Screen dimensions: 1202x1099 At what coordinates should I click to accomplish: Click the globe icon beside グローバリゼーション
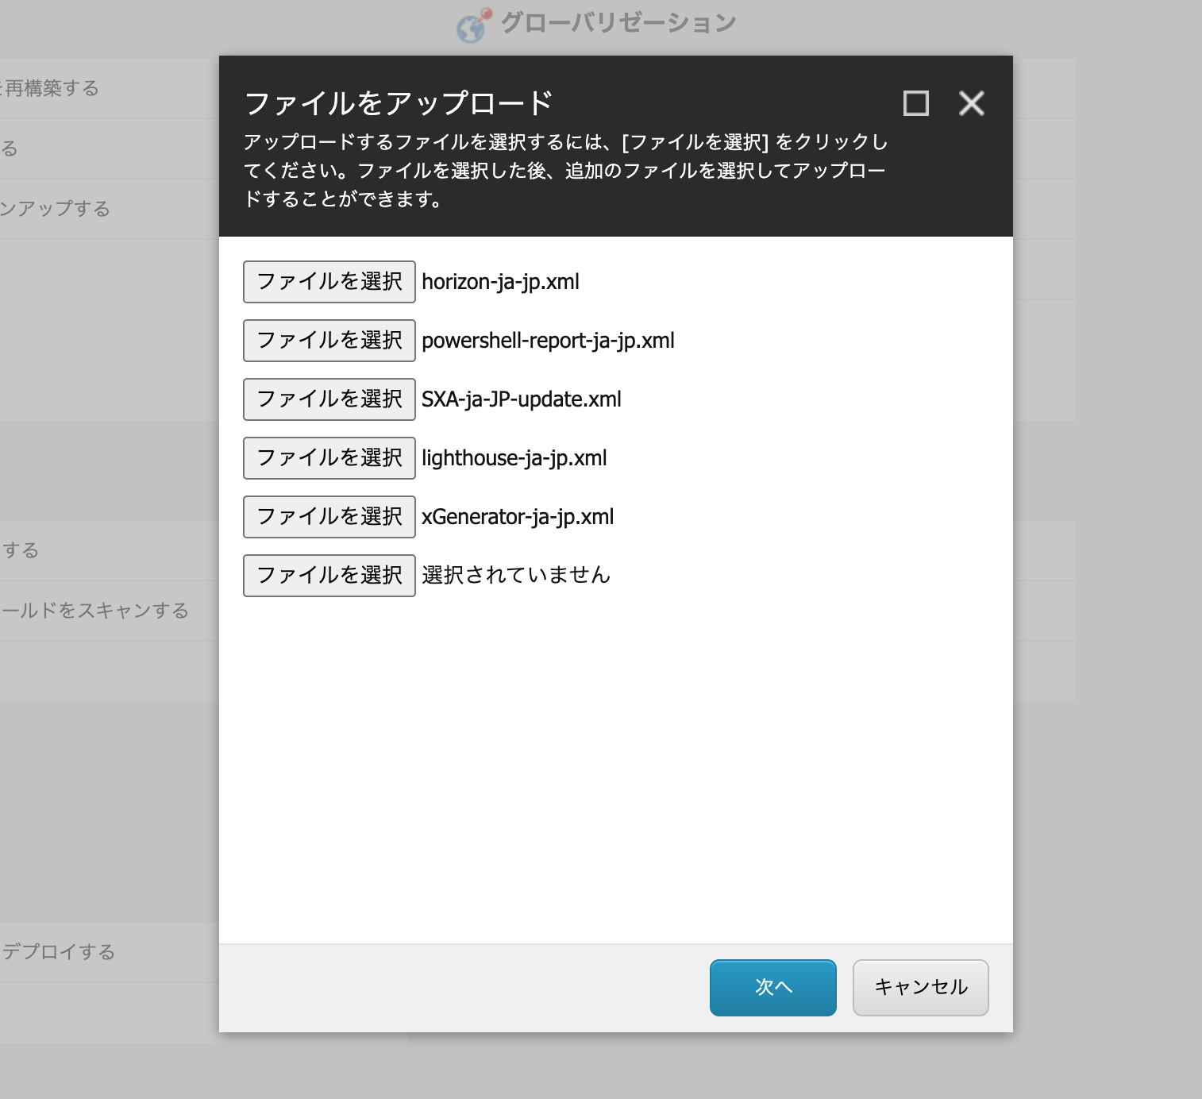tap(474, 25)
